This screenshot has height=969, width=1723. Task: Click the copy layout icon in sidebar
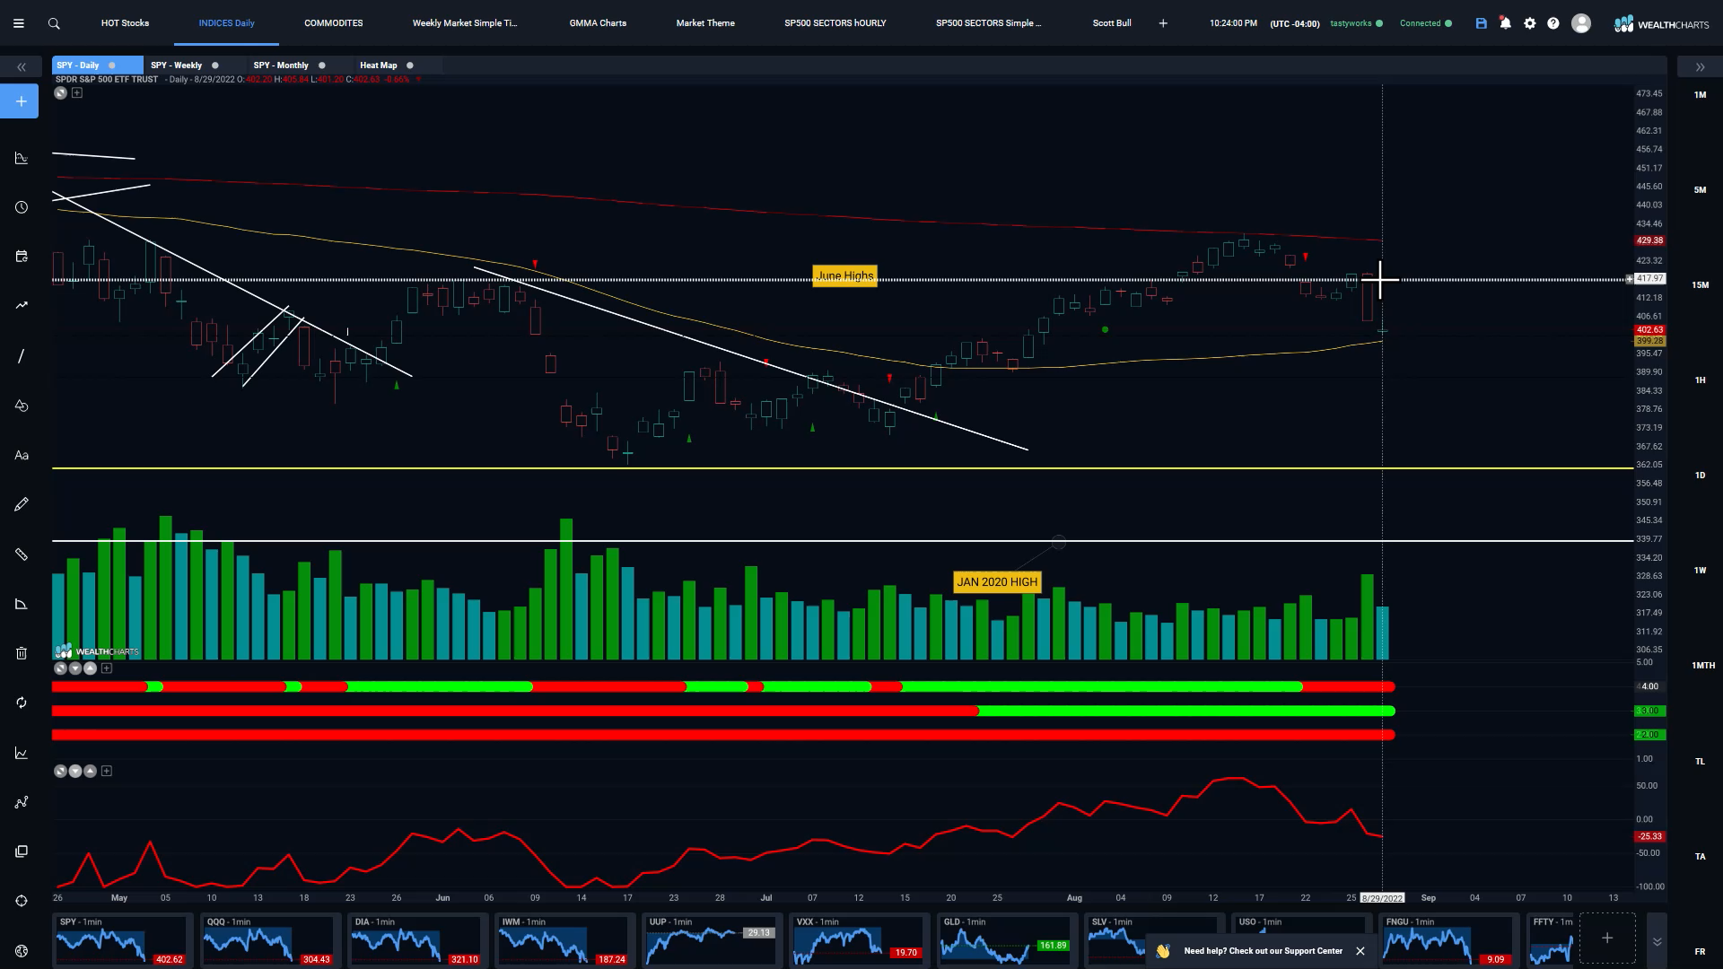click(22, 851)
